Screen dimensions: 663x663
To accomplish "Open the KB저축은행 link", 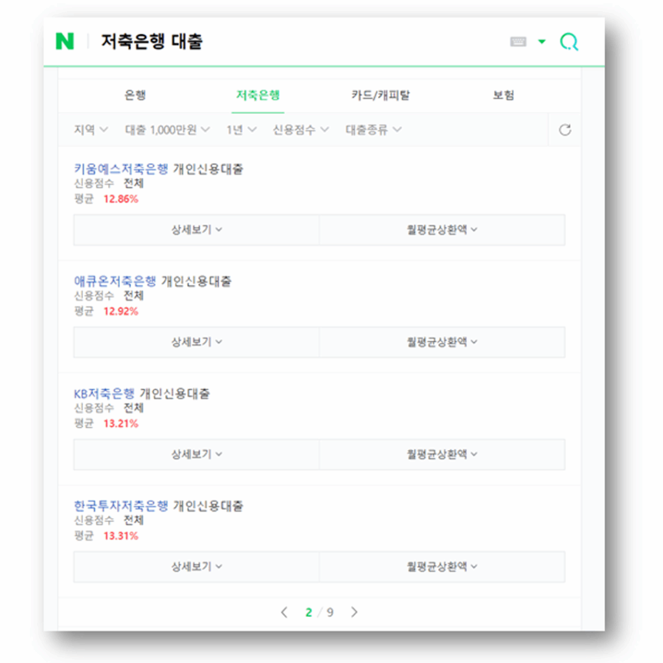I will tap(104, 394).
